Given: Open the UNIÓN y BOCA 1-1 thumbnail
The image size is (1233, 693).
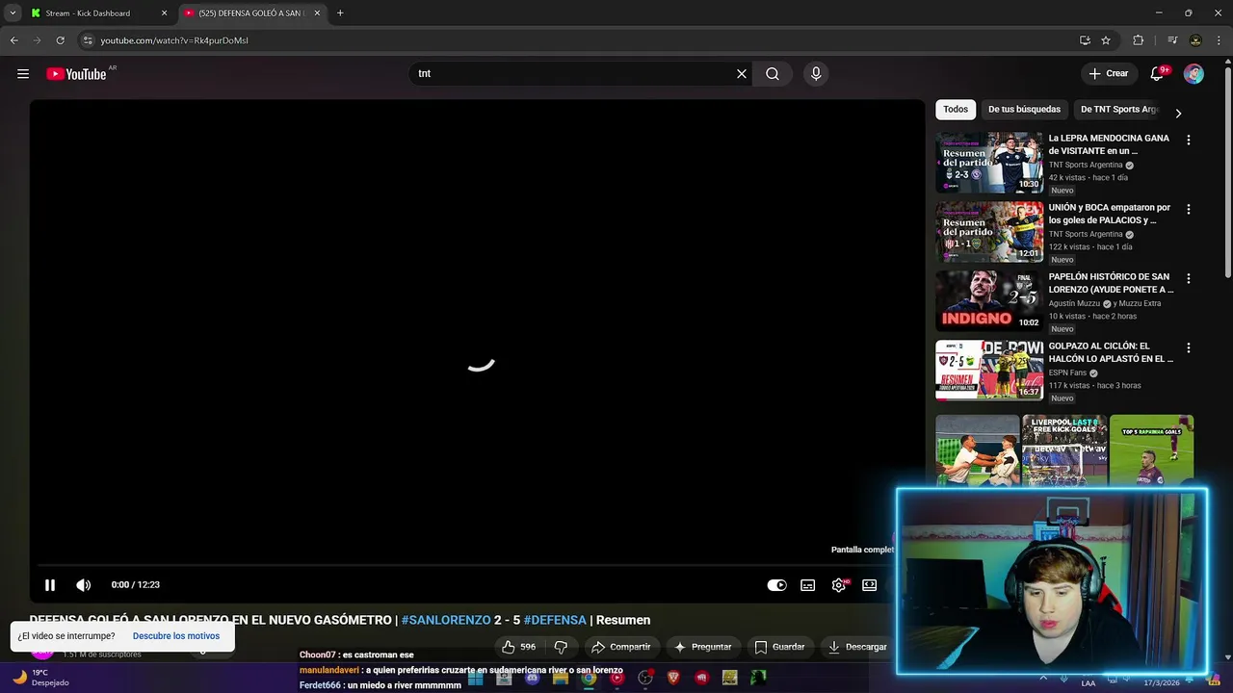Looking at the screenshot, I should click(989, 232).
